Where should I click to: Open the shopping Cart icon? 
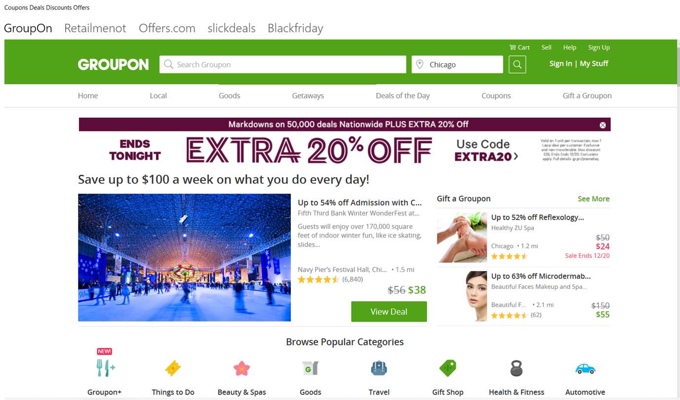[513, 47]
